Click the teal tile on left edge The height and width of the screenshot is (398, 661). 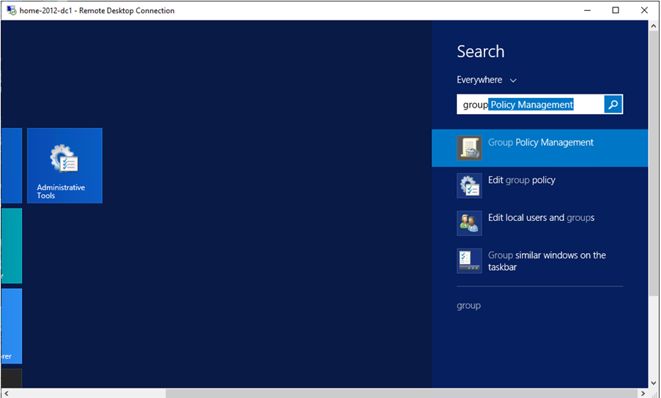tap(12, 246)
